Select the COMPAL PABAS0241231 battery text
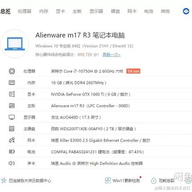Screen dimensions: 192x192 tap(97, 152)
